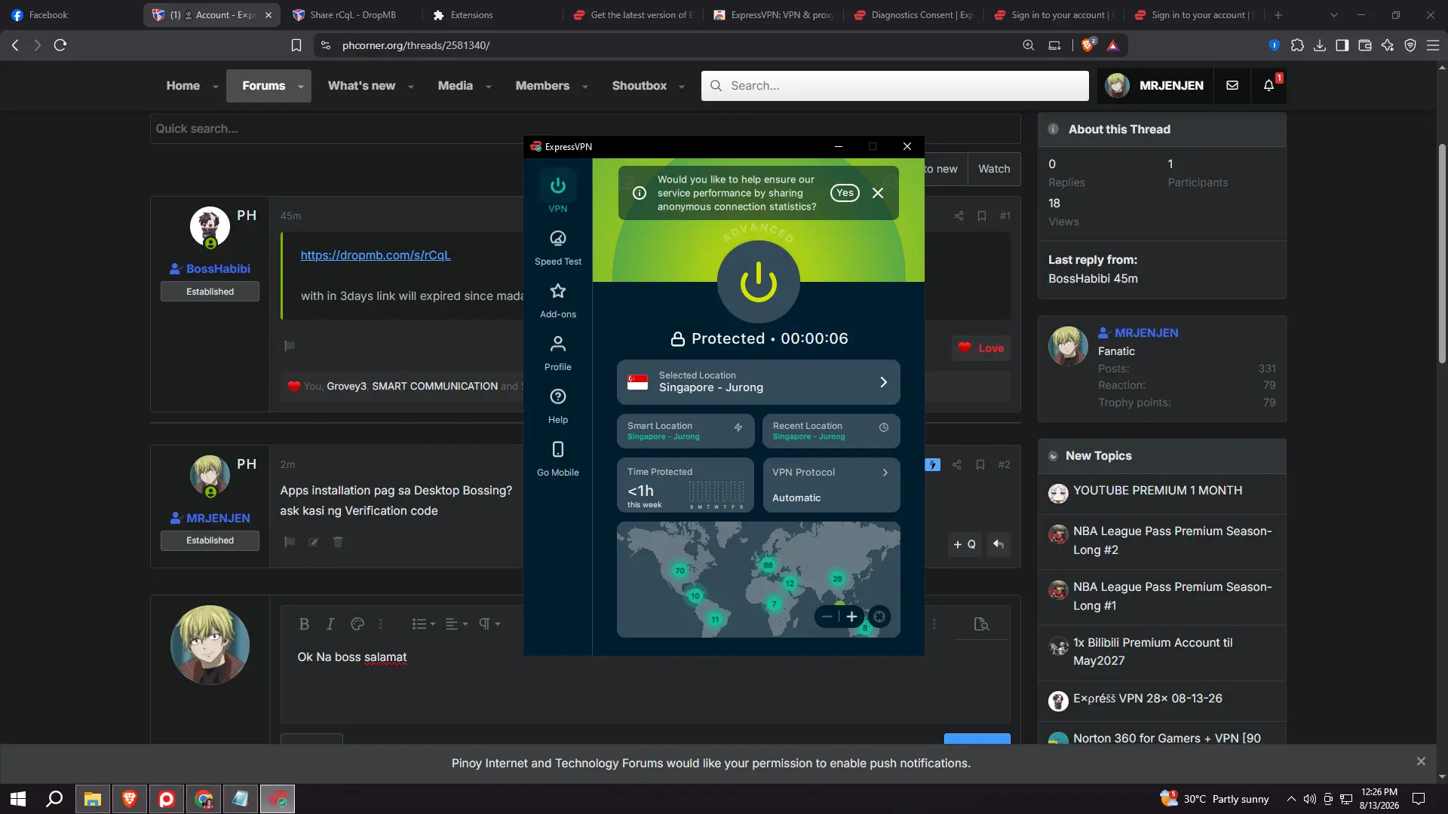Screen dimensions: 1448x814
Task: Dismiss the anonymous statistics prompt
Action: coord(878,193)
